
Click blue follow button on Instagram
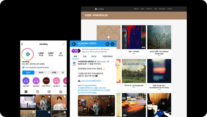coord(28,73)
